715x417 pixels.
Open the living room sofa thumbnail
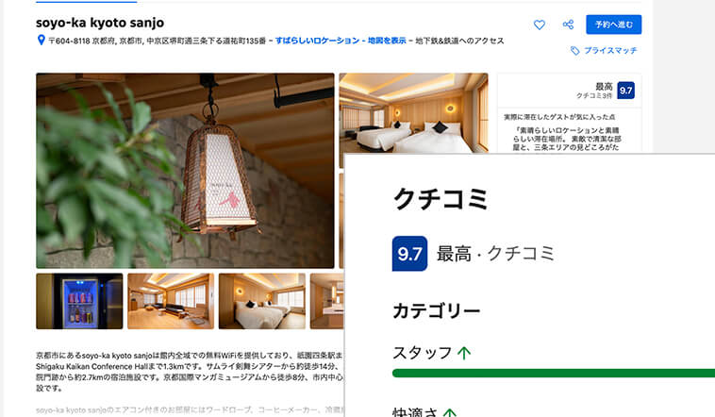pos(171,301)
